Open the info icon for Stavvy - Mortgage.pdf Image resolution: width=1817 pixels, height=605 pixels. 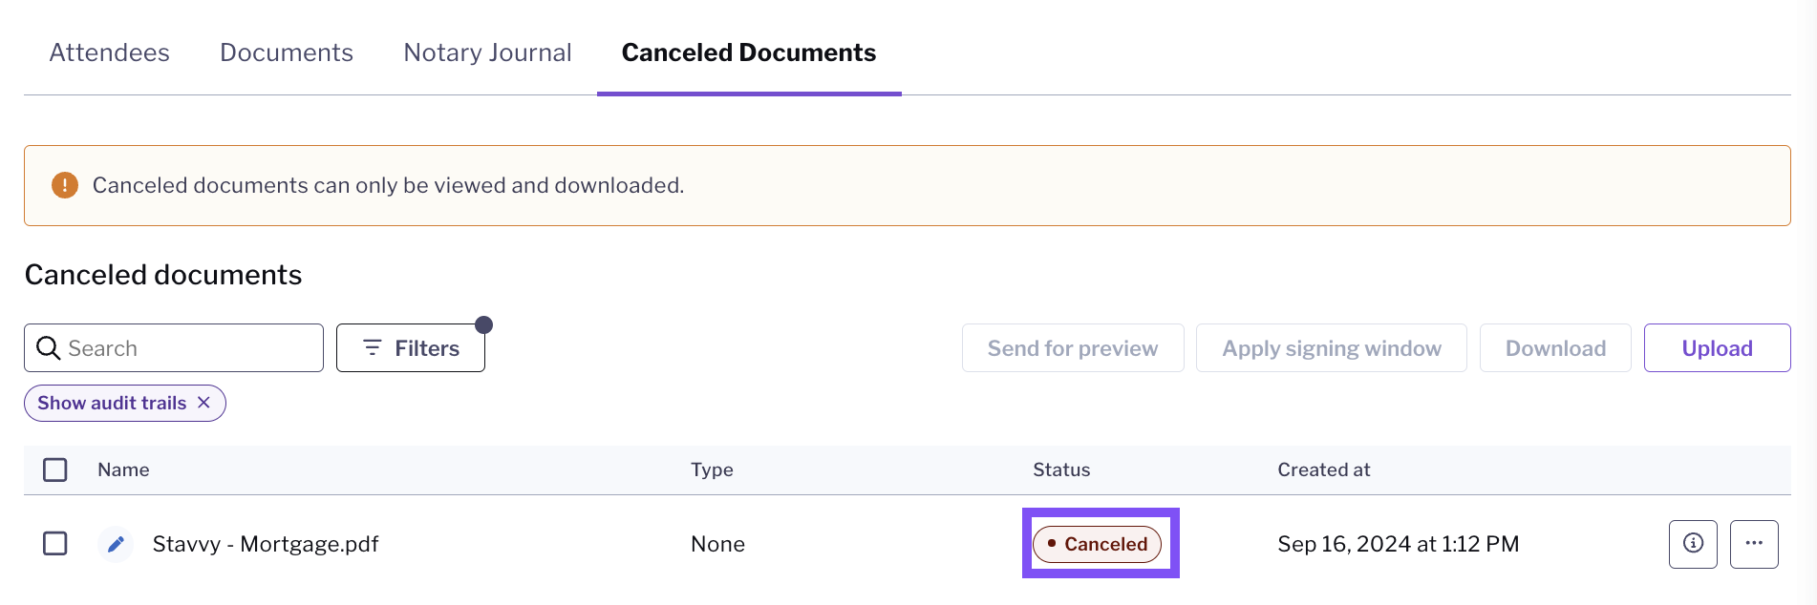click(1693, 544)
